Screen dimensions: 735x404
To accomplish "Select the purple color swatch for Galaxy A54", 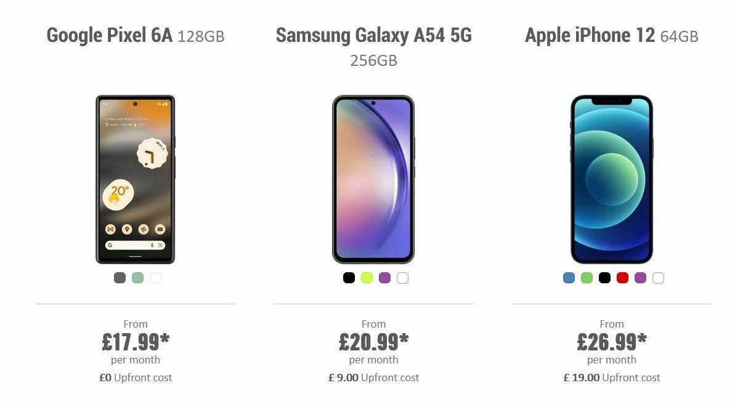I will coord(384,278).
